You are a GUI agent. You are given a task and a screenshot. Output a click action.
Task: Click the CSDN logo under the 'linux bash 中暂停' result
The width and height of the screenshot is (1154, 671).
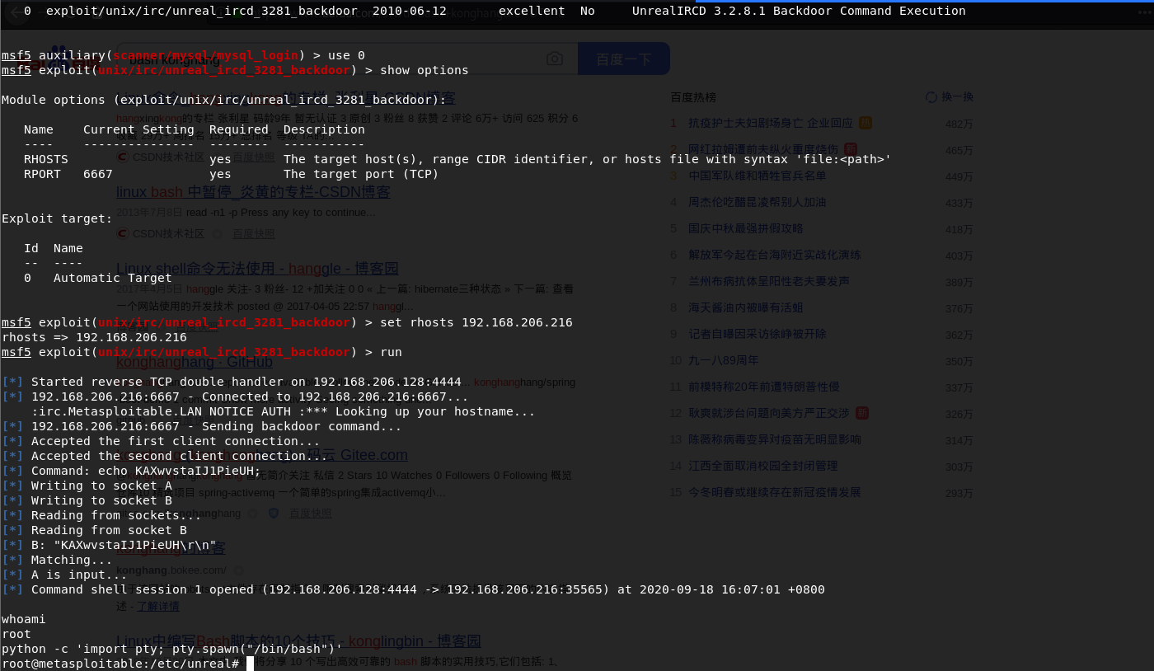coord(123,233)
